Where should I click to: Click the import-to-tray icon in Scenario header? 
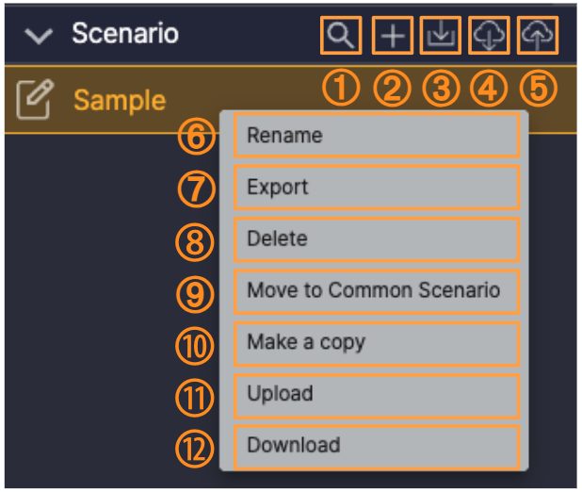(440, 37)
